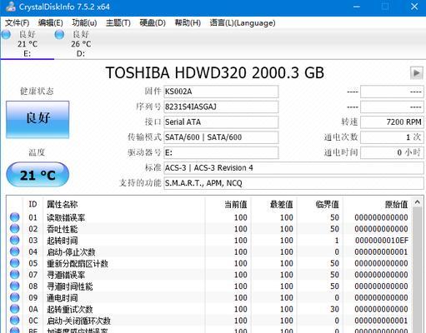
Task: Click the 良好 health status button
Action: click(38, 119)
